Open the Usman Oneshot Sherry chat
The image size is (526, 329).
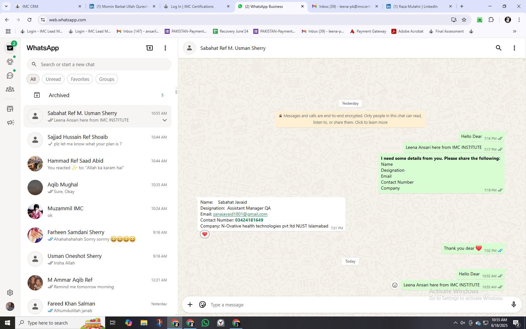[x=97, y=259]
